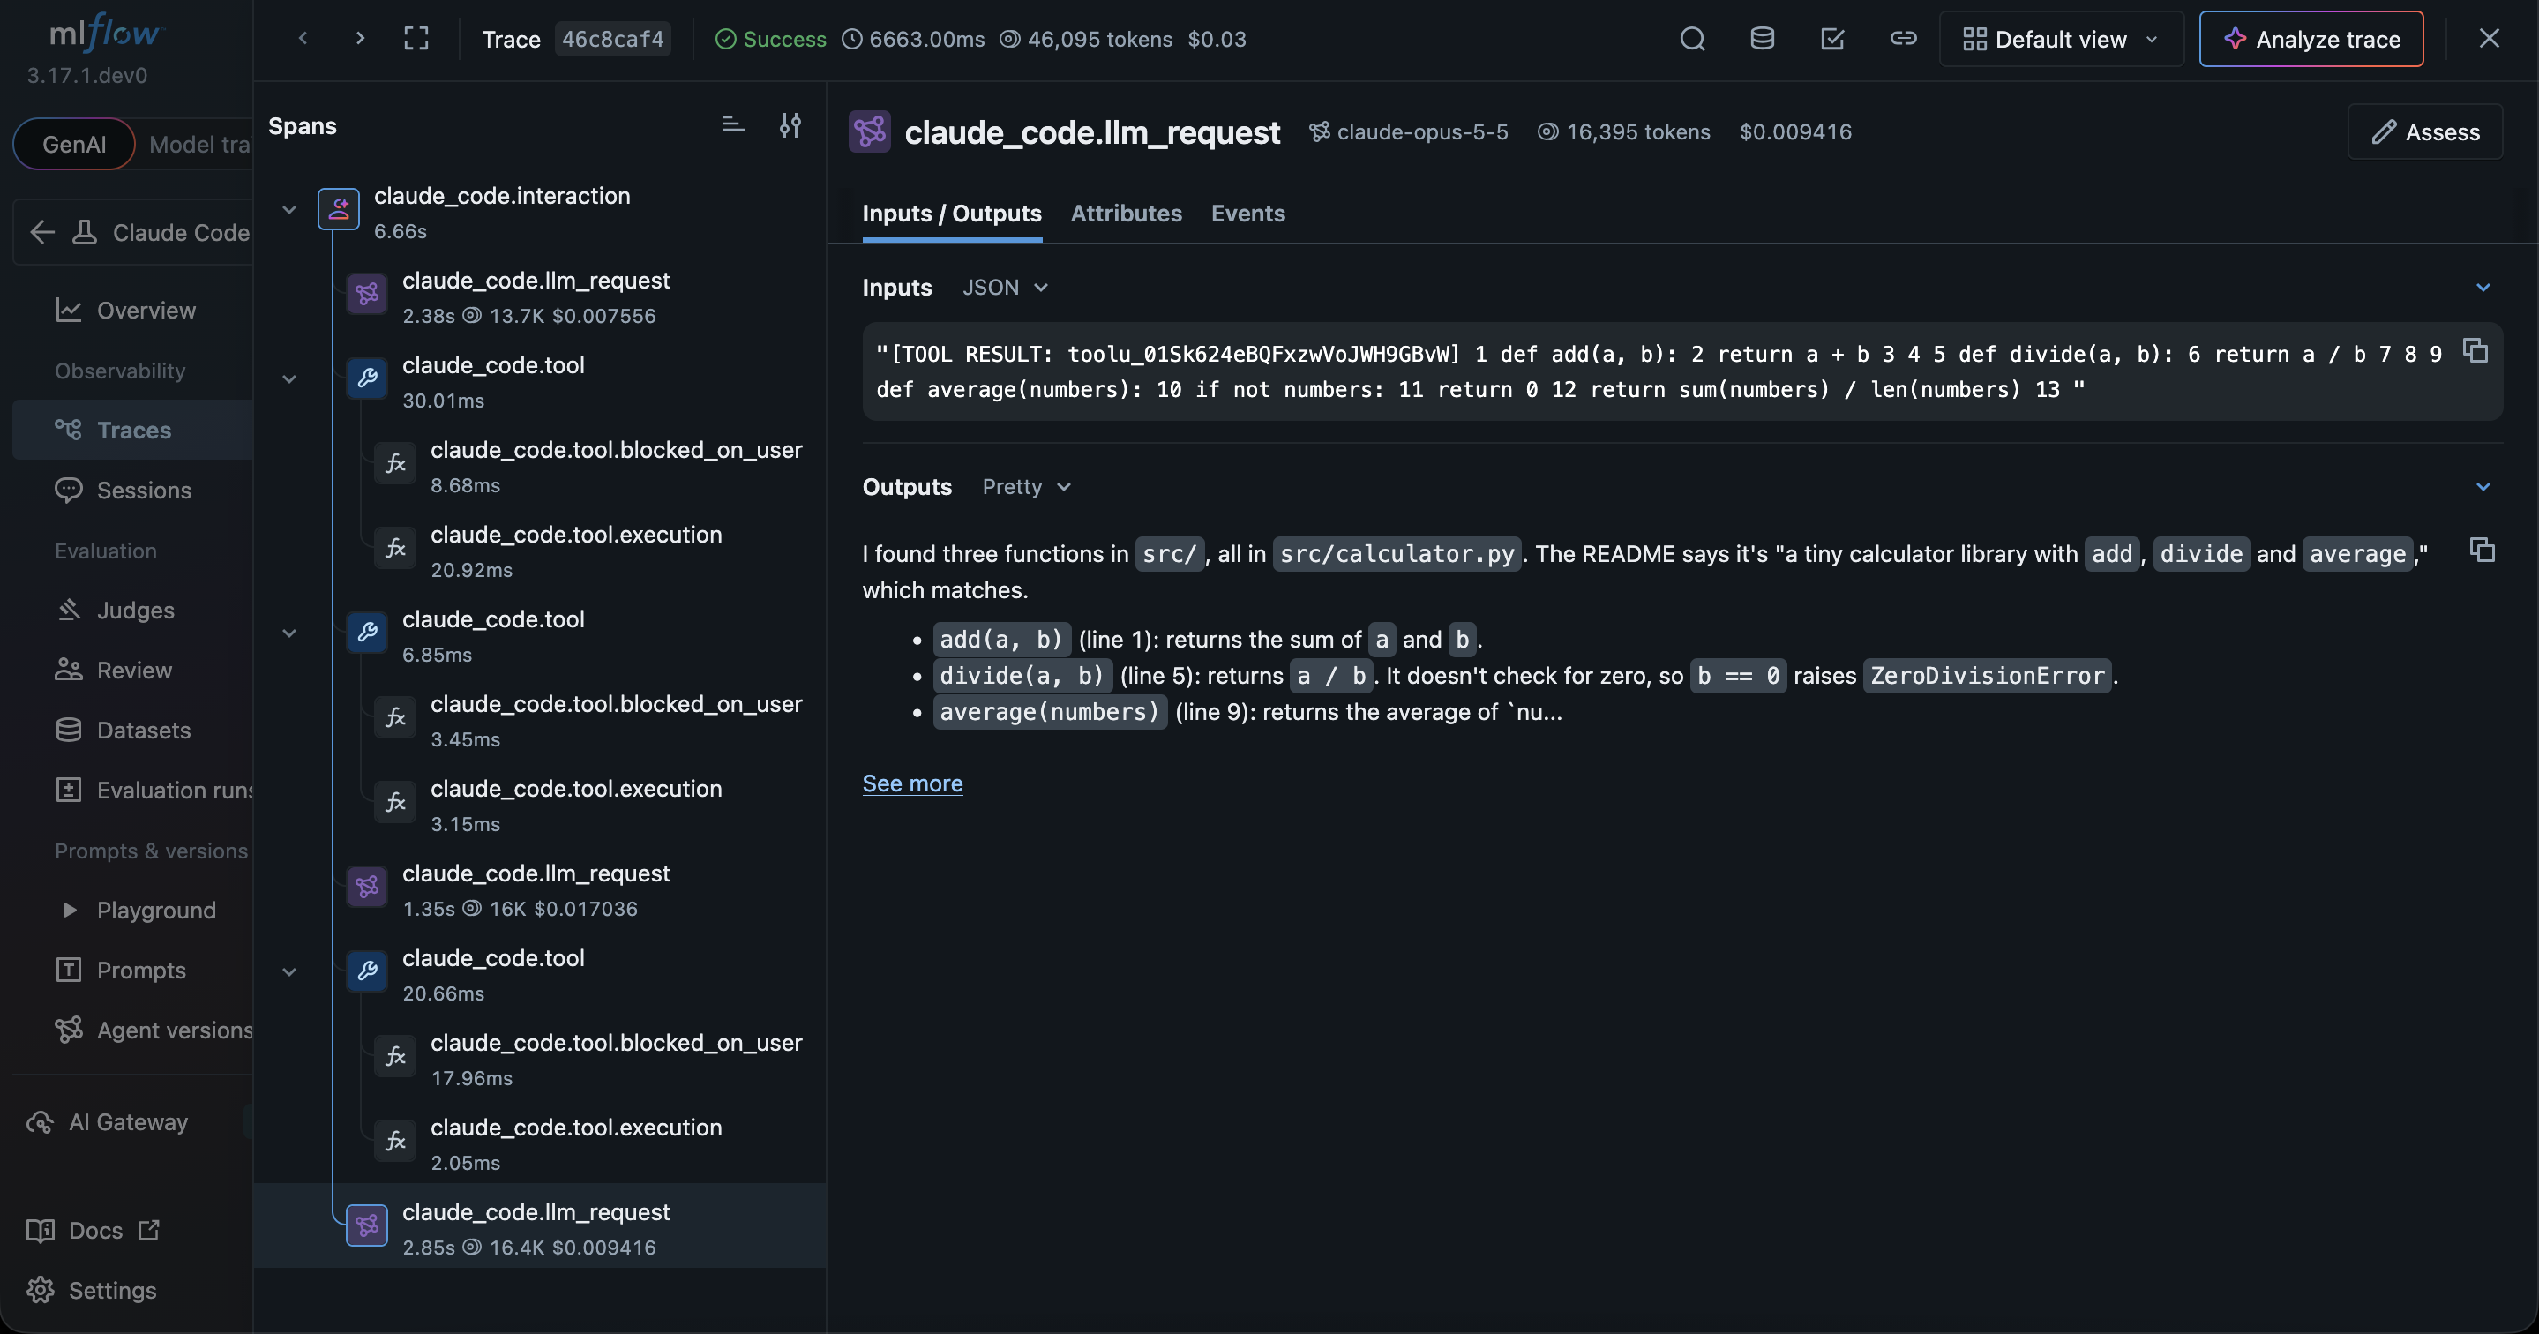Screen dimensions: 2539x1334
Task: Open AI Gateway in sidebar
Action: coord(109,1122)
